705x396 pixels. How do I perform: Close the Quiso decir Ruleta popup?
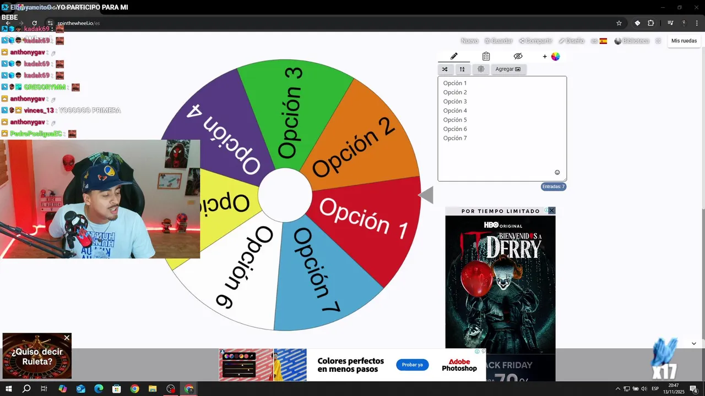(x=67, y=338)
